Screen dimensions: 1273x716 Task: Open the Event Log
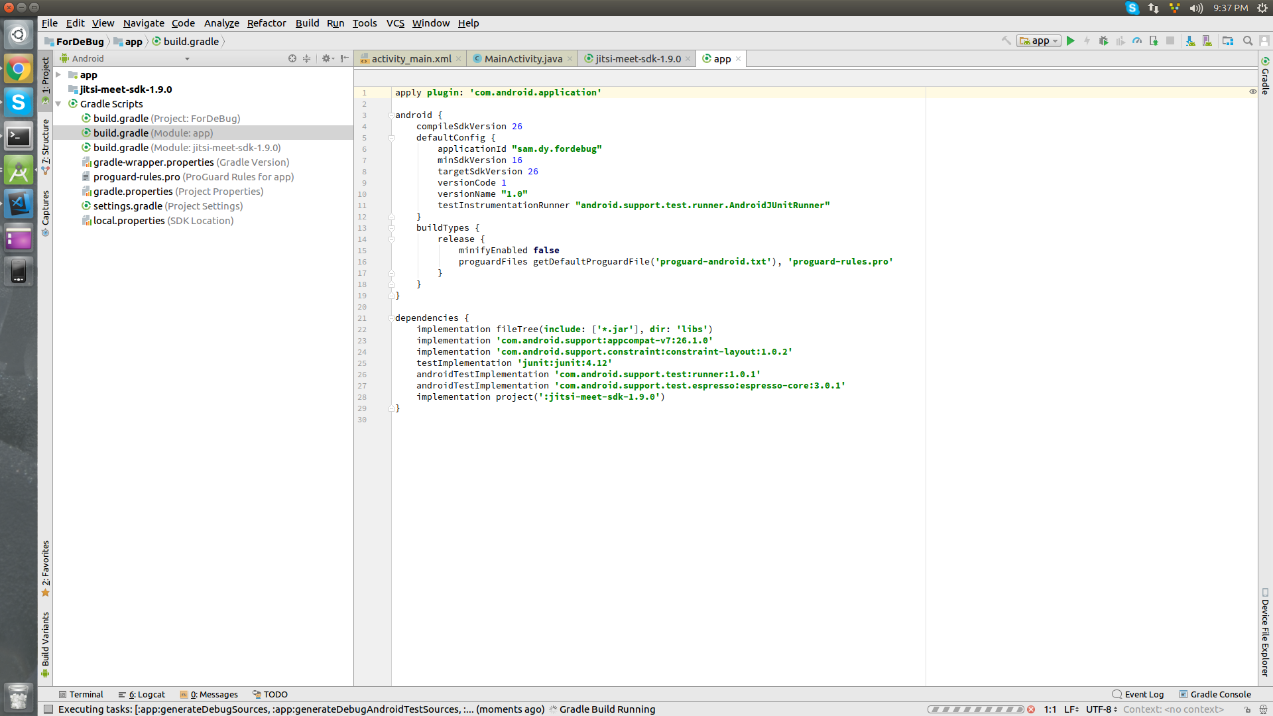point(1143,694)
